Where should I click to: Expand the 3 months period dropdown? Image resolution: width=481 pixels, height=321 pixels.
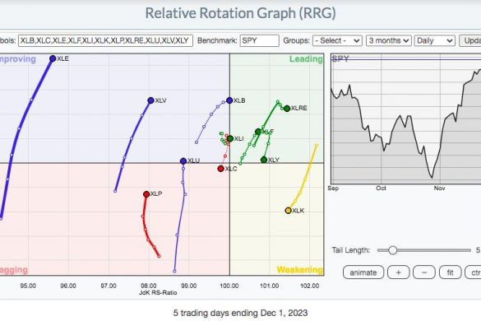coord(389,40)
